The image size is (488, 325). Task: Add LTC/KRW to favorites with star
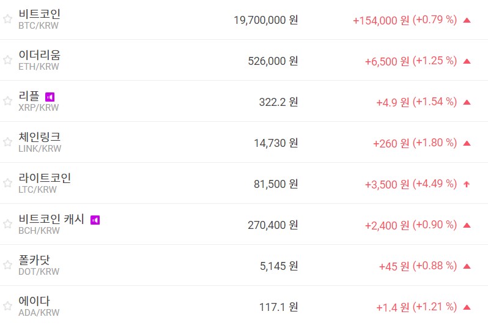pyautogui.click(x=7, y=183)
